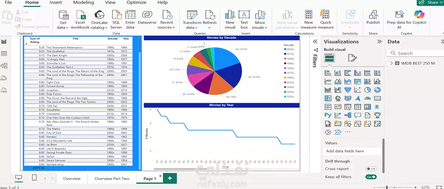Turn off Keep all filters toggle
Screen dimensions: 444x189
pyautogui.click(x=371, y=177)
